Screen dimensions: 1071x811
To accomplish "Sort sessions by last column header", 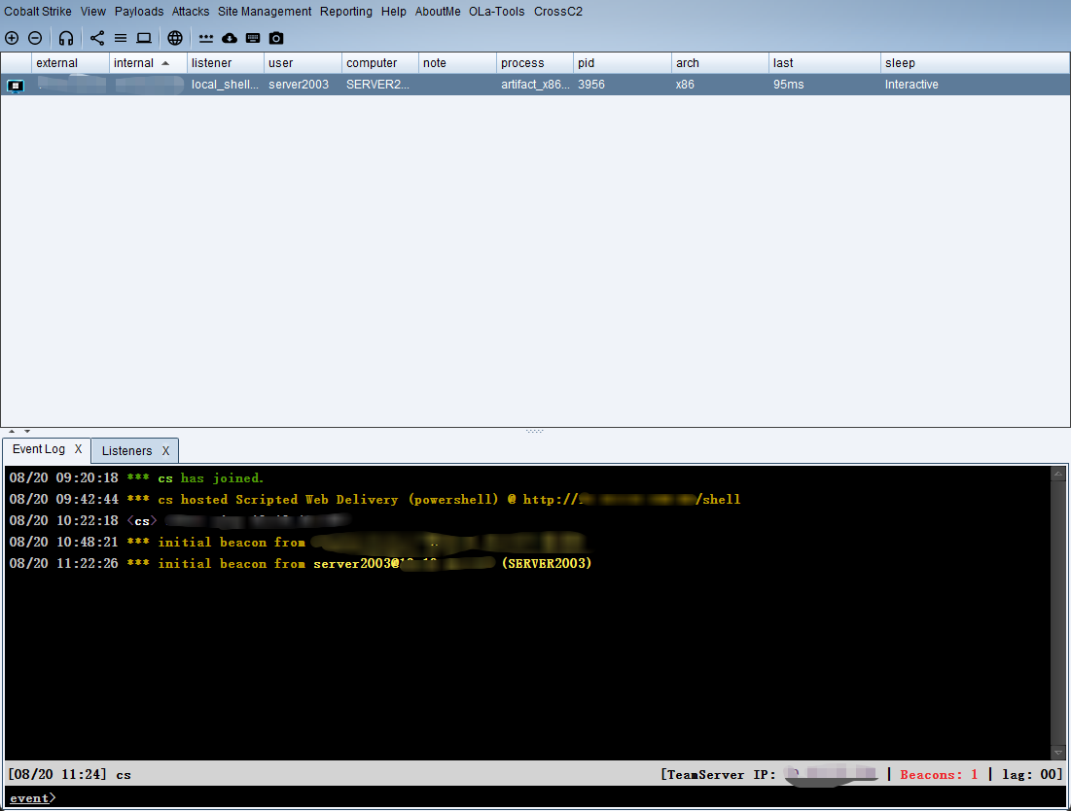I will pyautogui.click(x=825, y=63).
